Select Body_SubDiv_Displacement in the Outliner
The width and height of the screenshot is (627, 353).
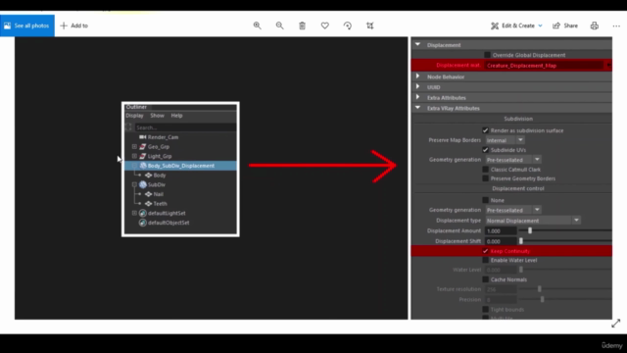180,166
